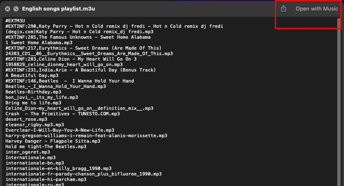344x186 pixels.
Task: Click the 1 Sweet Home Alabama.mp3 line
Action: coord(39,43)
